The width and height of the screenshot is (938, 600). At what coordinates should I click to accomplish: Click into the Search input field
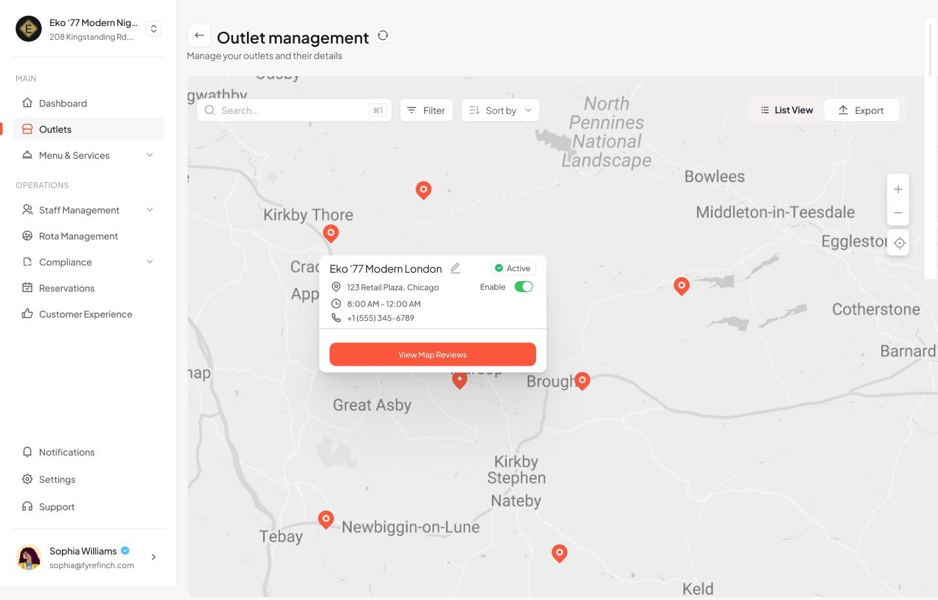click(x=294, y=110)
